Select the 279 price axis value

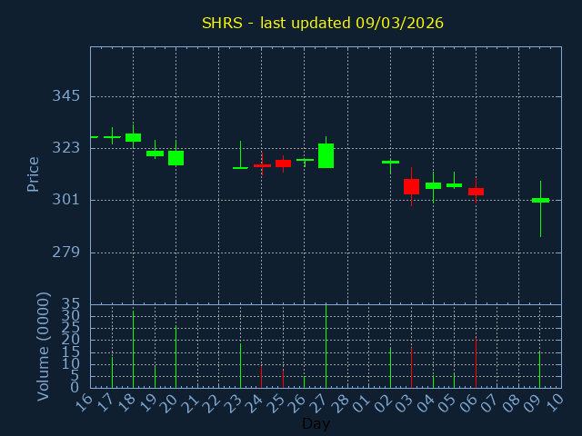coord(66,253)
